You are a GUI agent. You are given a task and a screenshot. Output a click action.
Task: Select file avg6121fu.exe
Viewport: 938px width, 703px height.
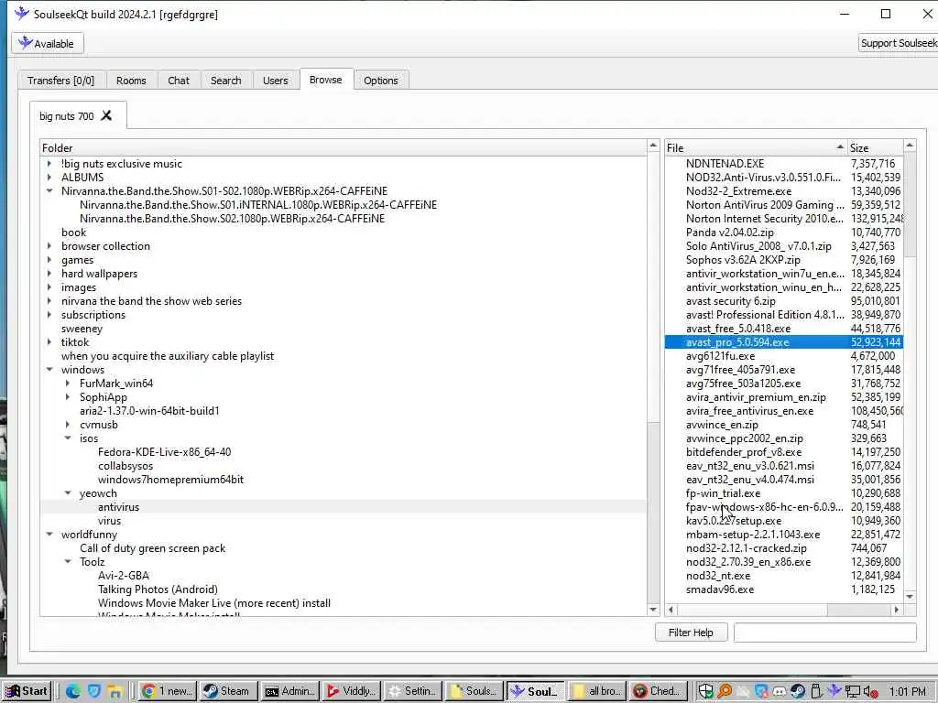(x=720, y=356)
